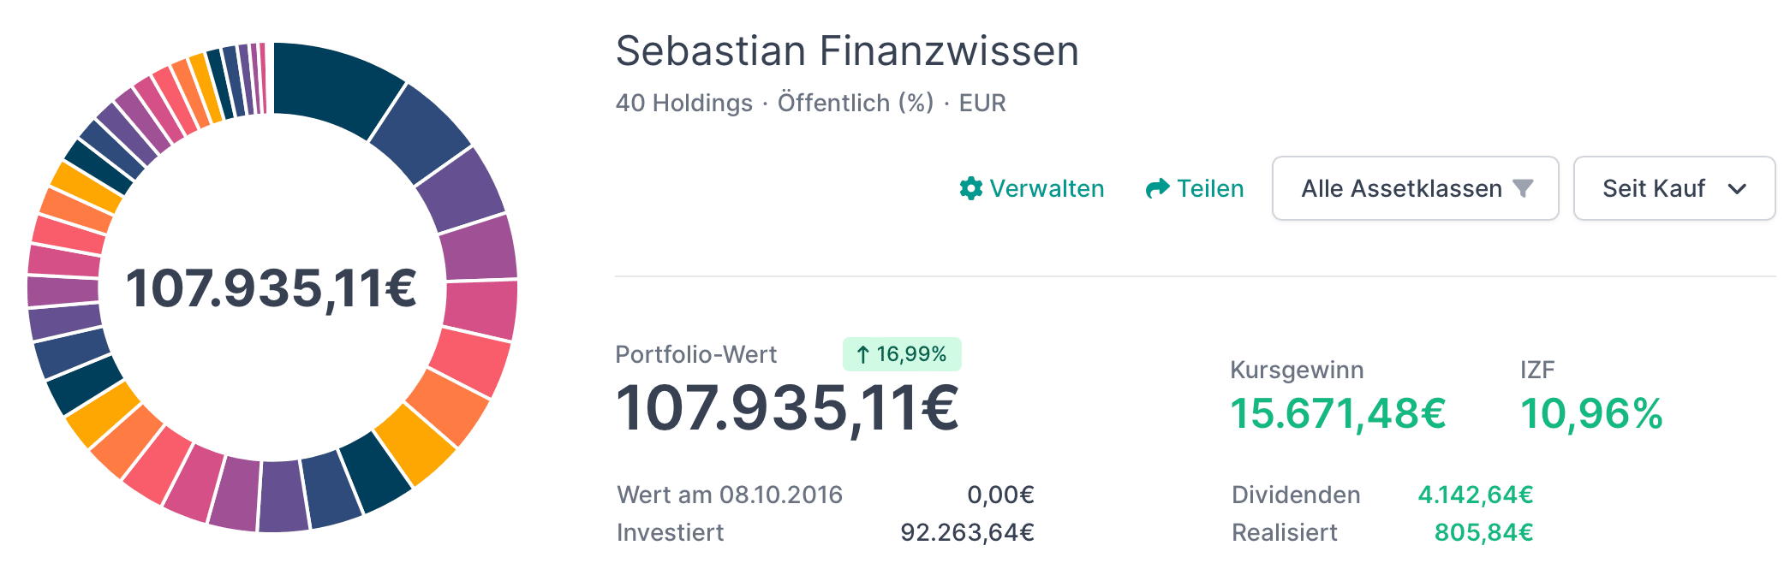Viewport: 1790px width, 575px height.
Task: Switch currency by clicking the EUR label
Action: pyautogui.click(x=983, y=103)
